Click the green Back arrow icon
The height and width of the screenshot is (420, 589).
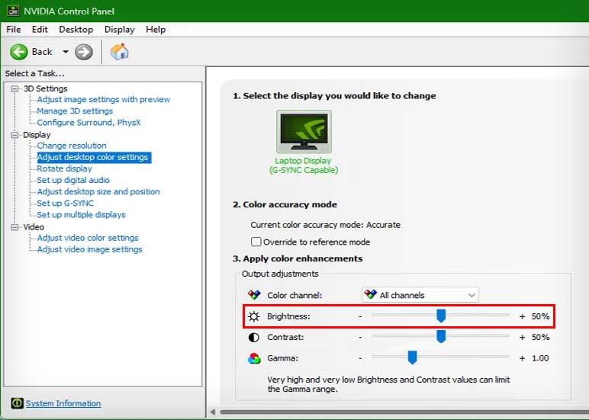coord(19,52)
